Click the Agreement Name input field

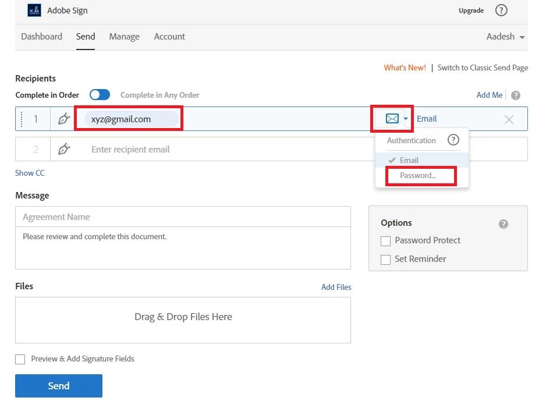(x=183, y=217)
